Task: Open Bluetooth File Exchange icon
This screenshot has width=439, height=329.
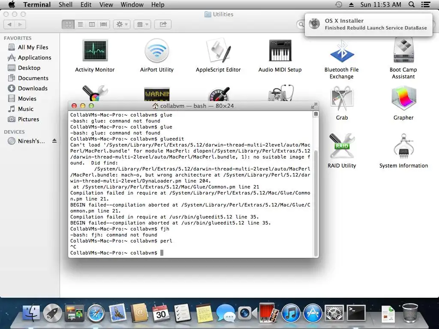Action: click(x=342, y=51)
